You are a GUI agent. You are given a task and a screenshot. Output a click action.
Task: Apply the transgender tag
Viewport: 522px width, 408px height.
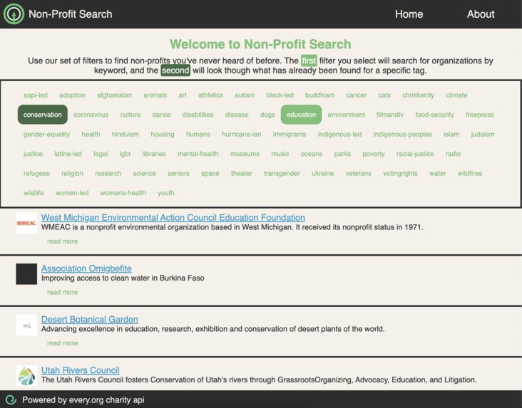[282, 174]
